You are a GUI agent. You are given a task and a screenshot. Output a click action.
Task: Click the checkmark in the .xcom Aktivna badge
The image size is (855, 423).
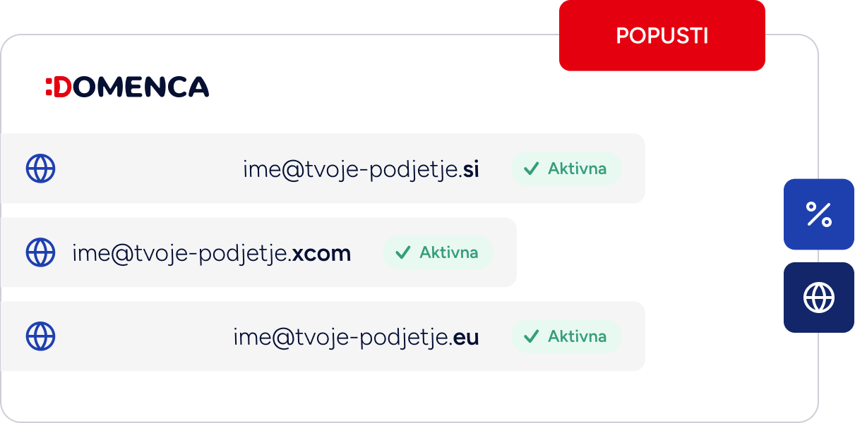403,252
